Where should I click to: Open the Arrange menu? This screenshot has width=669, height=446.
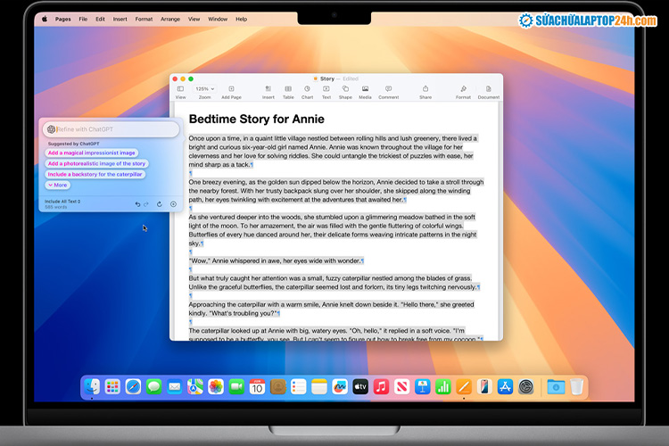click(169, 19)
